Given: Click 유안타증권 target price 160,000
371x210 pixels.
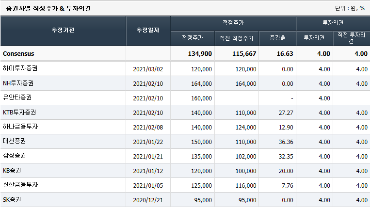Looking at the screenshot, I should pos(202,98).
